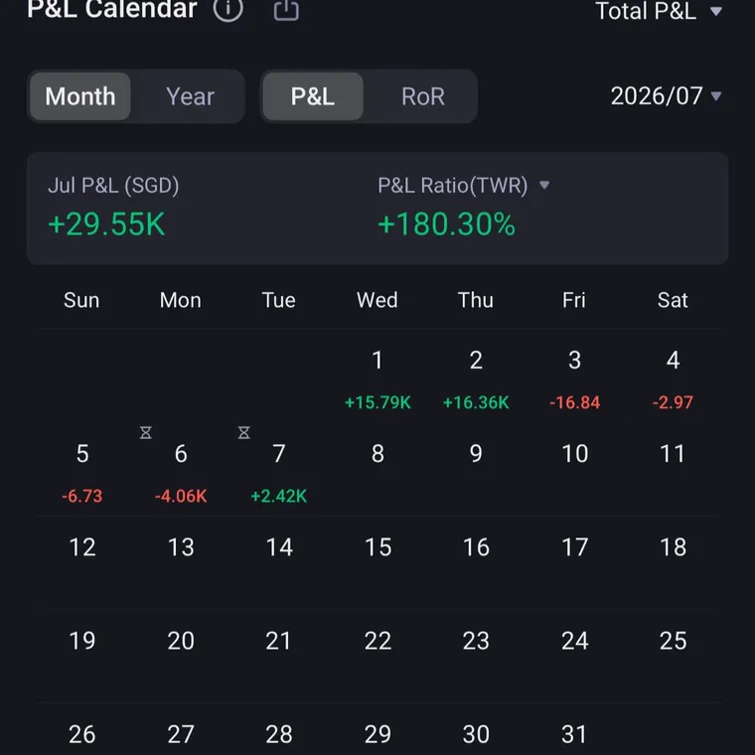The image size is (755, 755).
Task: Select July 2 showing +16.36K
Action: click(x=476, y=380)
